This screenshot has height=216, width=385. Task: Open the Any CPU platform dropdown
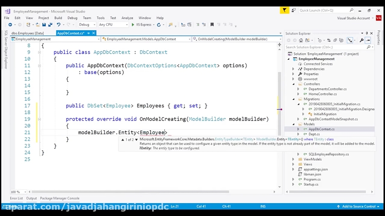coord(113,24)
